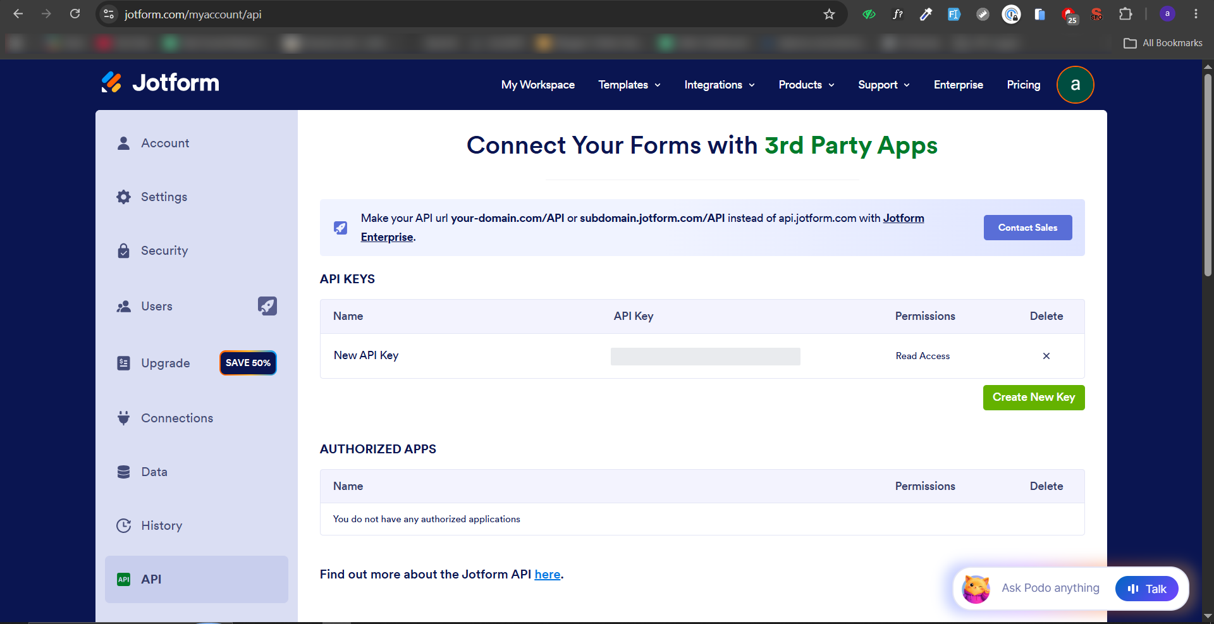This screenshot has height=624, width=1214.
Task: Expand the Templates dropdown menu
Action: (630, 85)
